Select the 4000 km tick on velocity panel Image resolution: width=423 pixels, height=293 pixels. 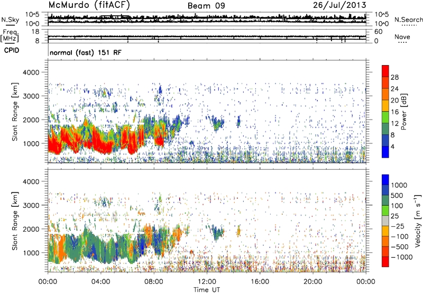pyautogui.click(x=31, y=181)
